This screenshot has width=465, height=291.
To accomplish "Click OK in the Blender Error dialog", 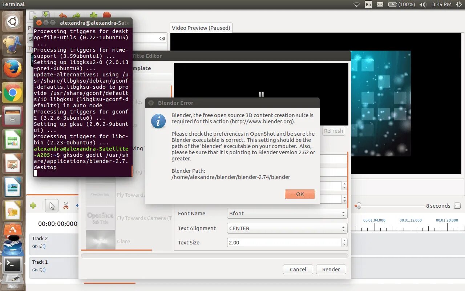I will 300,194.
